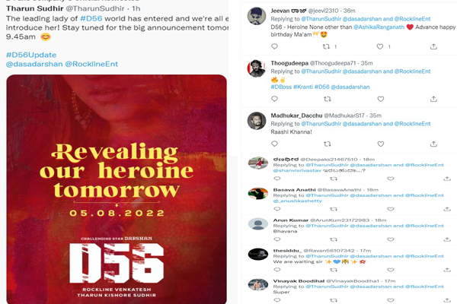Viewport: 457px width, 304px height.
Task: Open the #D56Update hashtag link
Action: tap(31, 55)
